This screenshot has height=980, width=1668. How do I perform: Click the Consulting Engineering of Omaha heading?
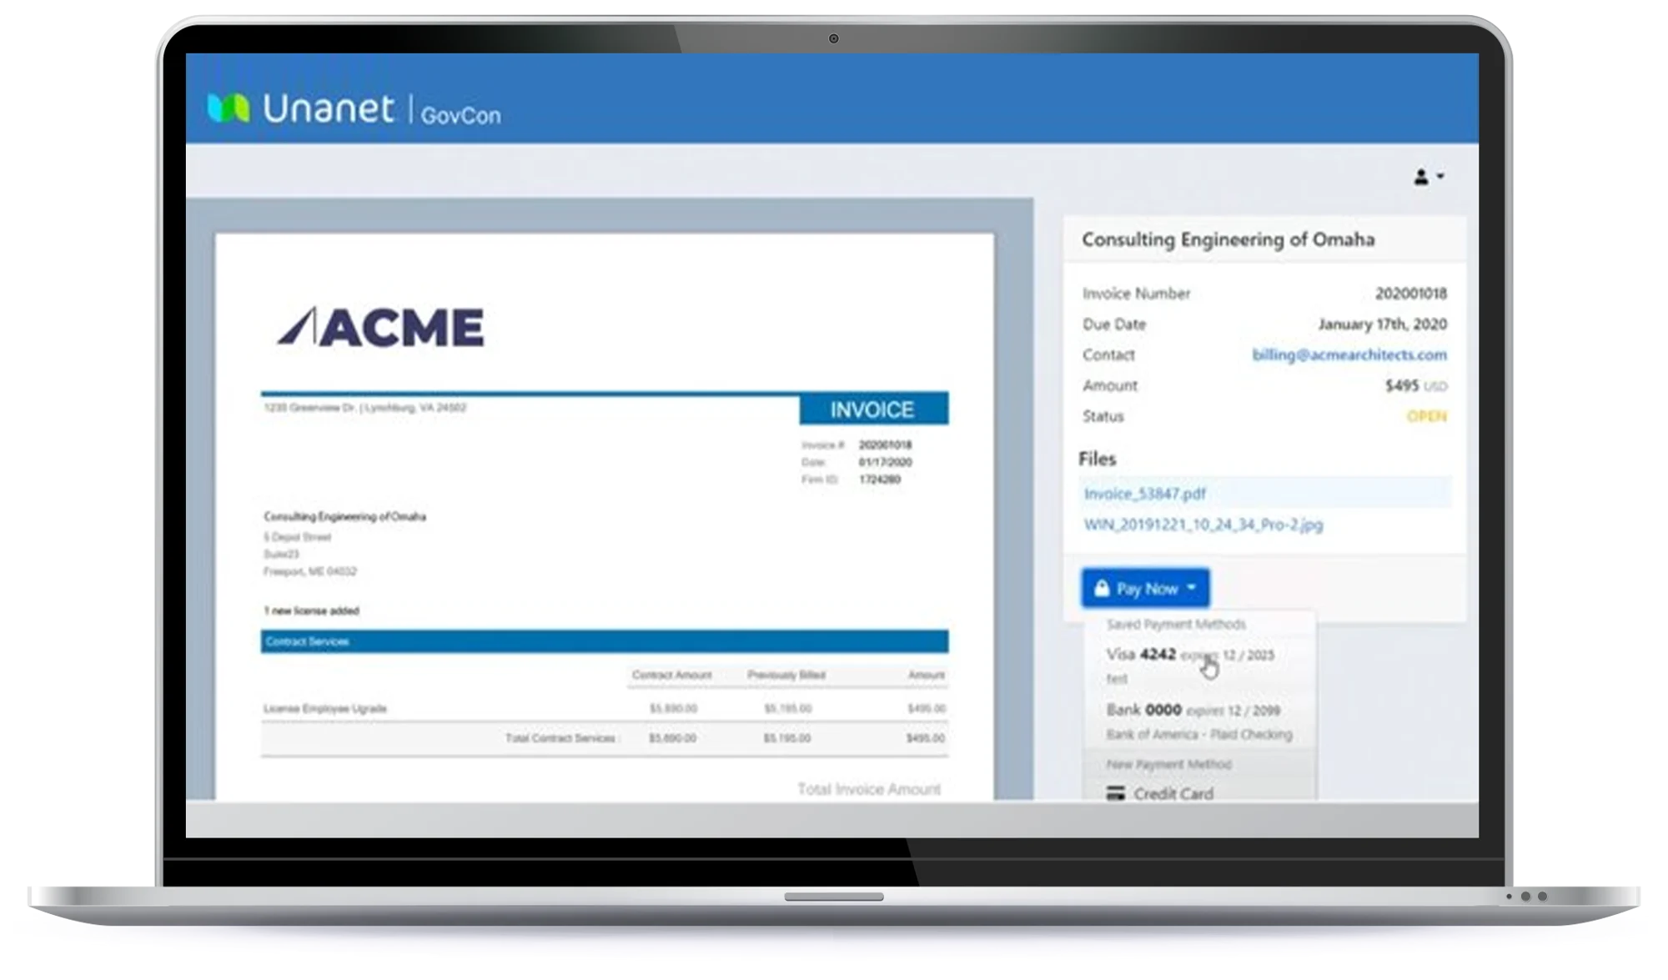tap(1228, 240)
